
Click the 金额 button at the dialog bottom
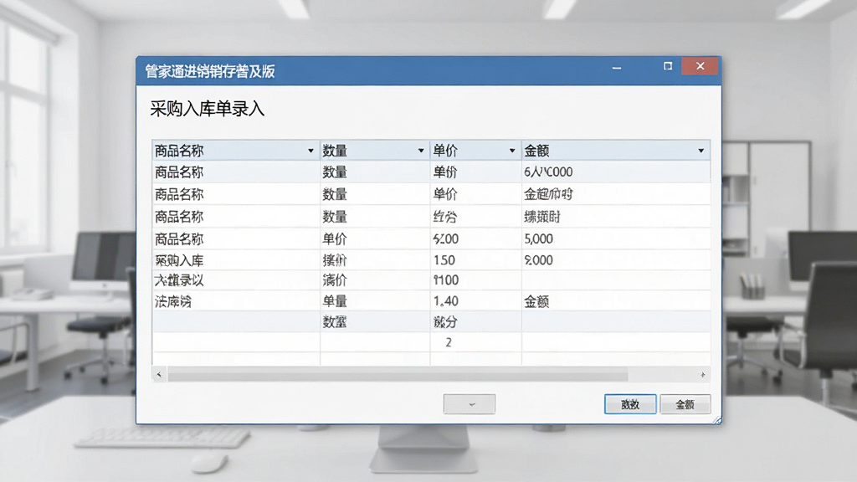(x=685, y=404)
